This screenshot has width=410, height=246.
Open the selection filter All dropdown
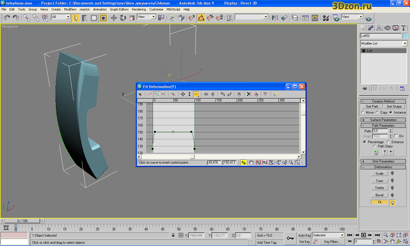click(68, 17)
